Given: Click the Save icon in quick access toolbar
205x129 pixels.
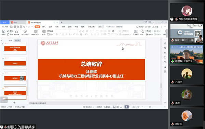Looking at the screenshot, I should pyautogui.click(x=11, y=27).
